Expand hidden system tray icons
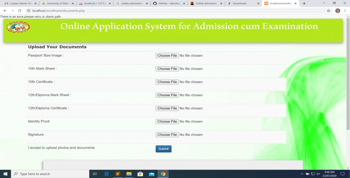Image resolution: width=350 pixels, height=178 pixels. [302, 174]
